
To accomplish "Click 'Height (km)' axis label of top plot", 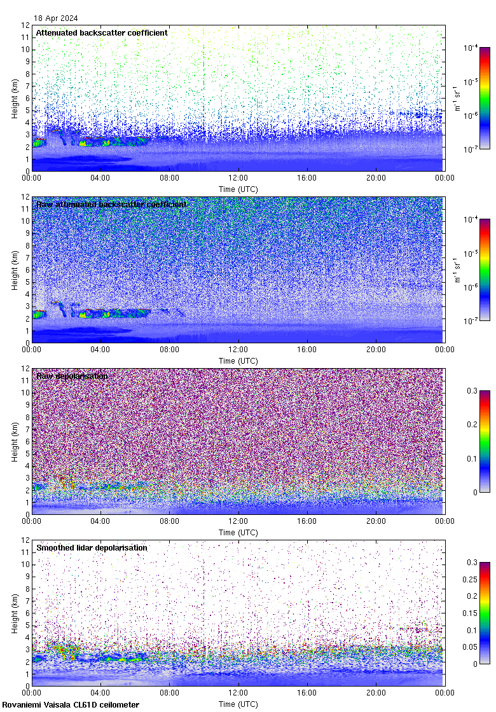I will click(15, 99).
